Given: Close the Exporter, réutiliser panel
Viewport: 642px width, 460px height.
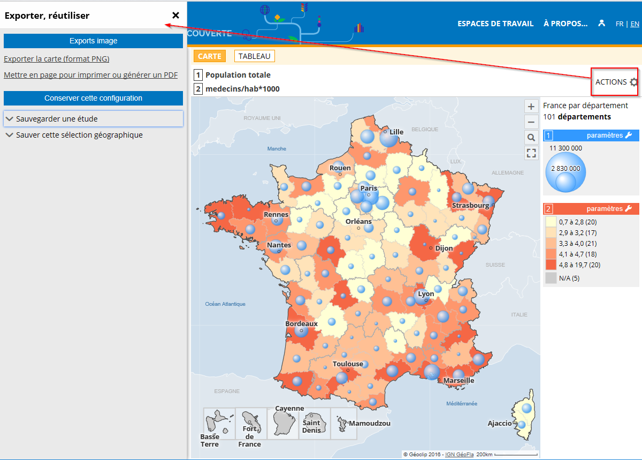Looking at the screenshot, I should (175, 16).
